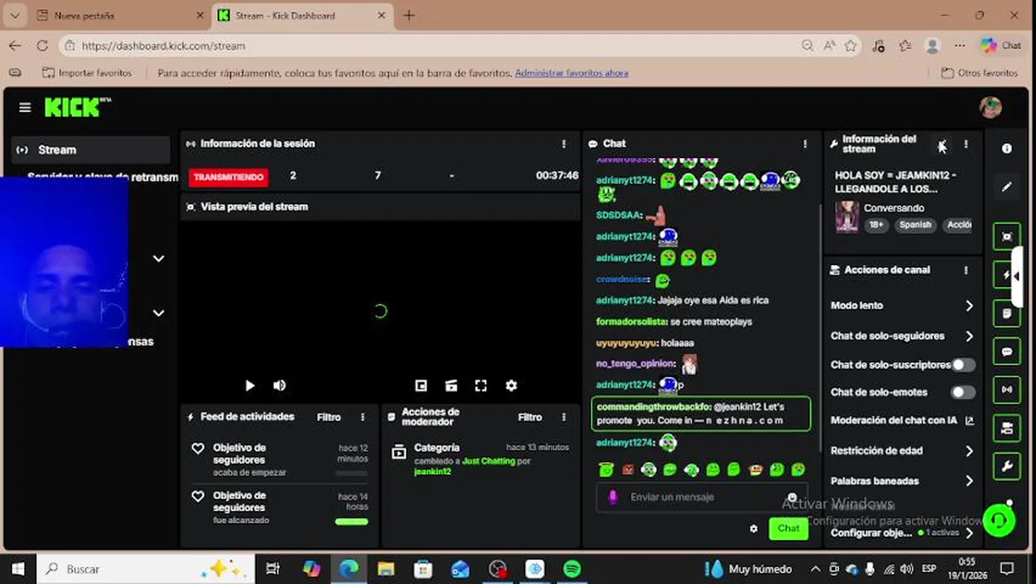Switch to Stream - Kick Dashboard tab
The height and width of the screenshot is (584, 1036).
pos(302,15)
